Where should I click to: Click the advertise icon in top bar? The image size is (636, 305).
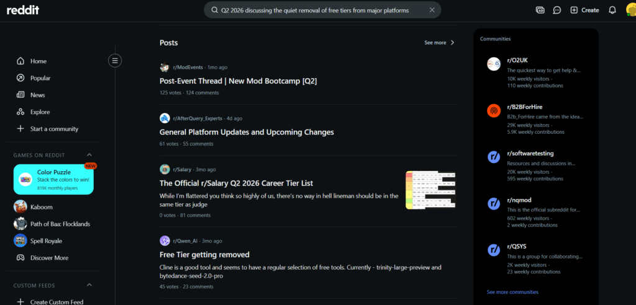(x=540, y=10)
